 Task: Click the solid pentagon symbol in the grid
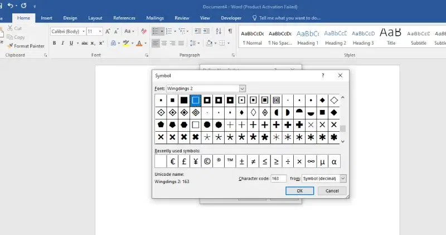(161, 124)
